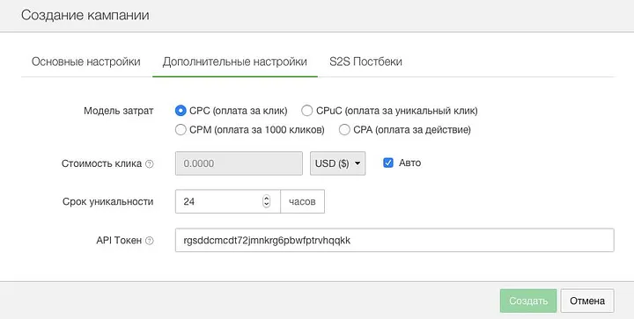Screen dimensions: 634x319
Task: Increase uniqueness period with the up arrow
Action: [266, 199]
